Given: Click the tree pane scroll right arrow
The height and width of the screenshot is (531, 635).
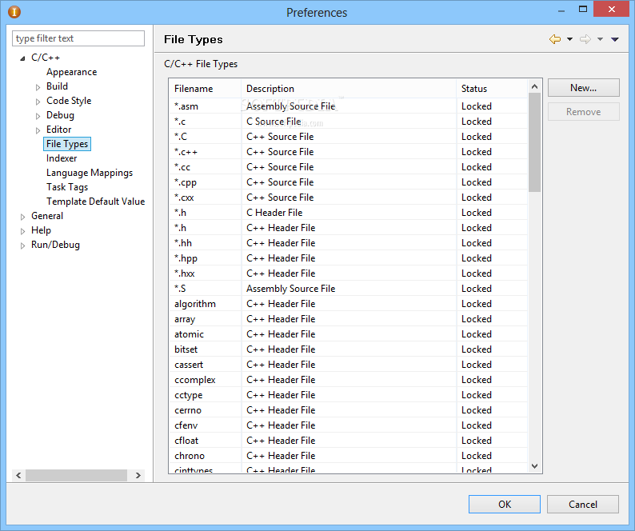Looking at the screenshot, I should coord(138,475).
